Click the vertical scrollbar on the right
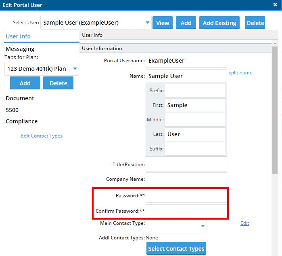This screenshot has width=282, height=256. coord(275,109)
